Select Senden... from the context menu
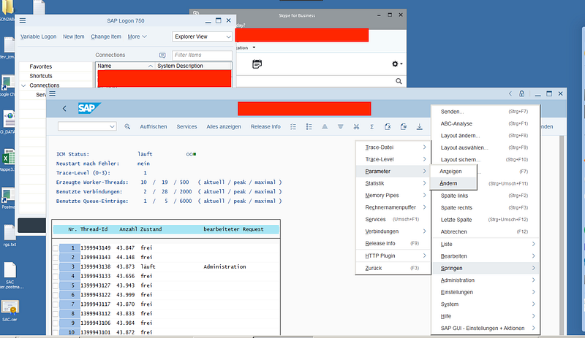The width and height of the screenshot is (585, 338). 484,112
